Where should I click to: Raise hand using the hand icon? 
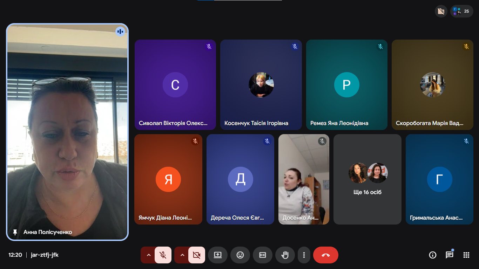(285, 255)
